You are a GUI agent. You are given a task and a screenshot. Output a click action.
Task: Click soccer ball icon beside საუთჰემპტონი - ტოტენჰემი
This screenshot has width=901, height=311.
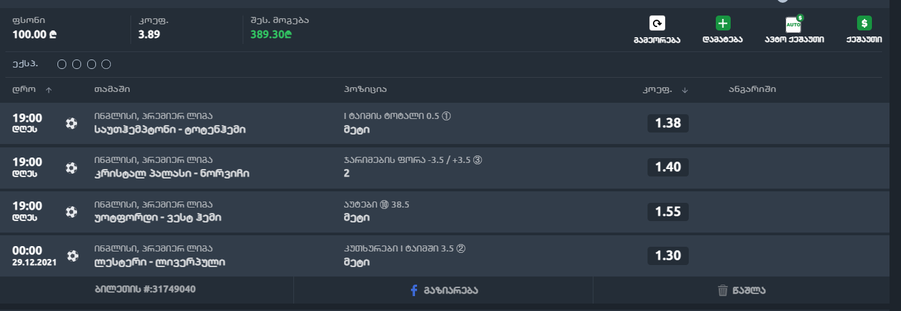pos(71,123)
